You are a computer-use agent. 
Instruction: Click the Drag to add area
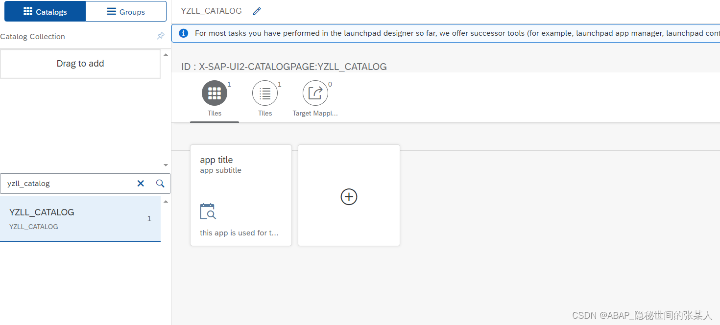80,64
